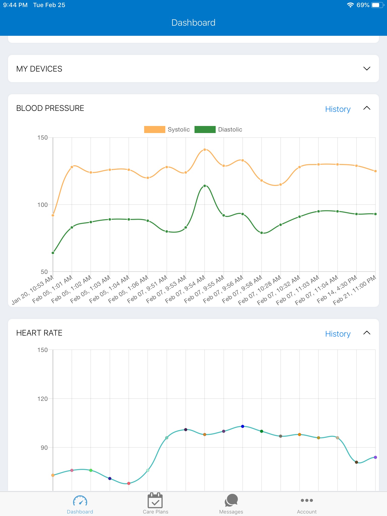
Task: Toggle the Systolic legend swatch
Action: coord(155,130)
